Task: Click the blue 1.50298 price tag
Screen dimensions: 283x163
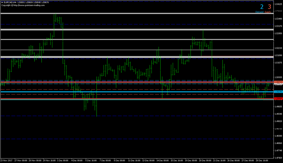Action: pos(278,92)
